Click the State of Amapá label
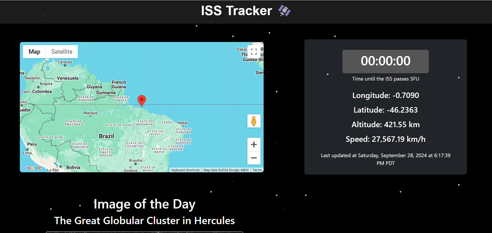This screenshot has height=233, width=492. click(121, 99)
